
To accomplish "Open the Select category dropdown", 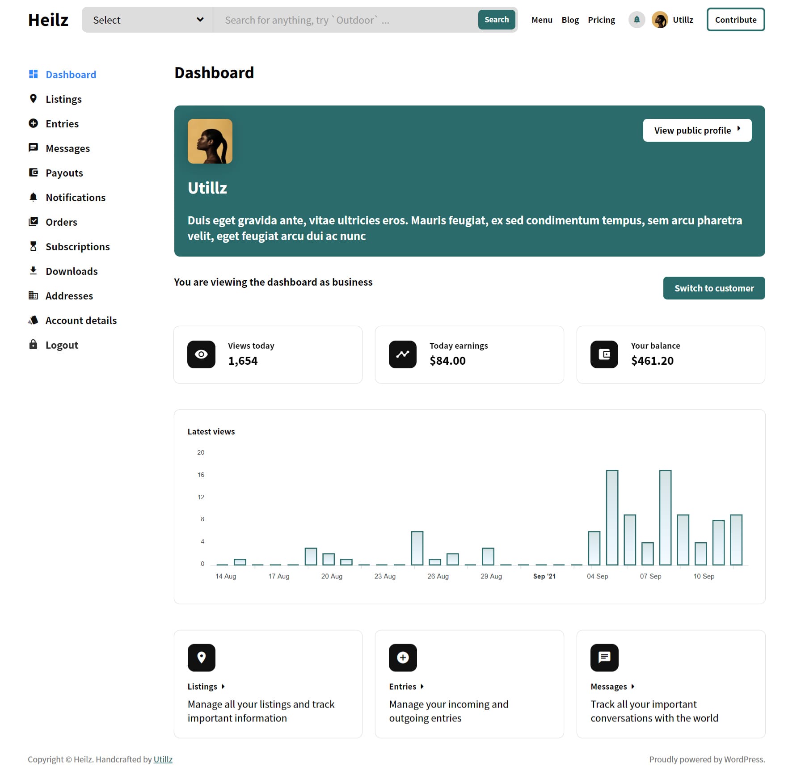I will pos(148,20).
